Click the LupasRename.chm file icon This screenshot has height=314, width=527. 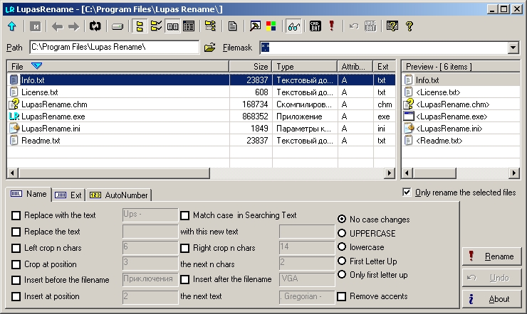pos(14,104)
